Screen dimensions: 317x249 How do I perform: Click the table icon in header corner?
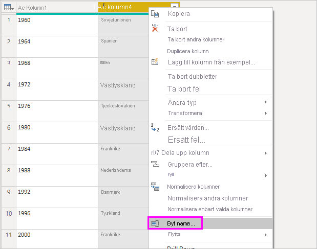pos(8,7)
